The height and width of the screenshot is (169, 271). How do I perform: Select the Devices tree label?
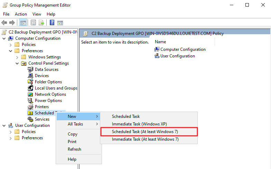pyautogui.click(x=42, y=76)
